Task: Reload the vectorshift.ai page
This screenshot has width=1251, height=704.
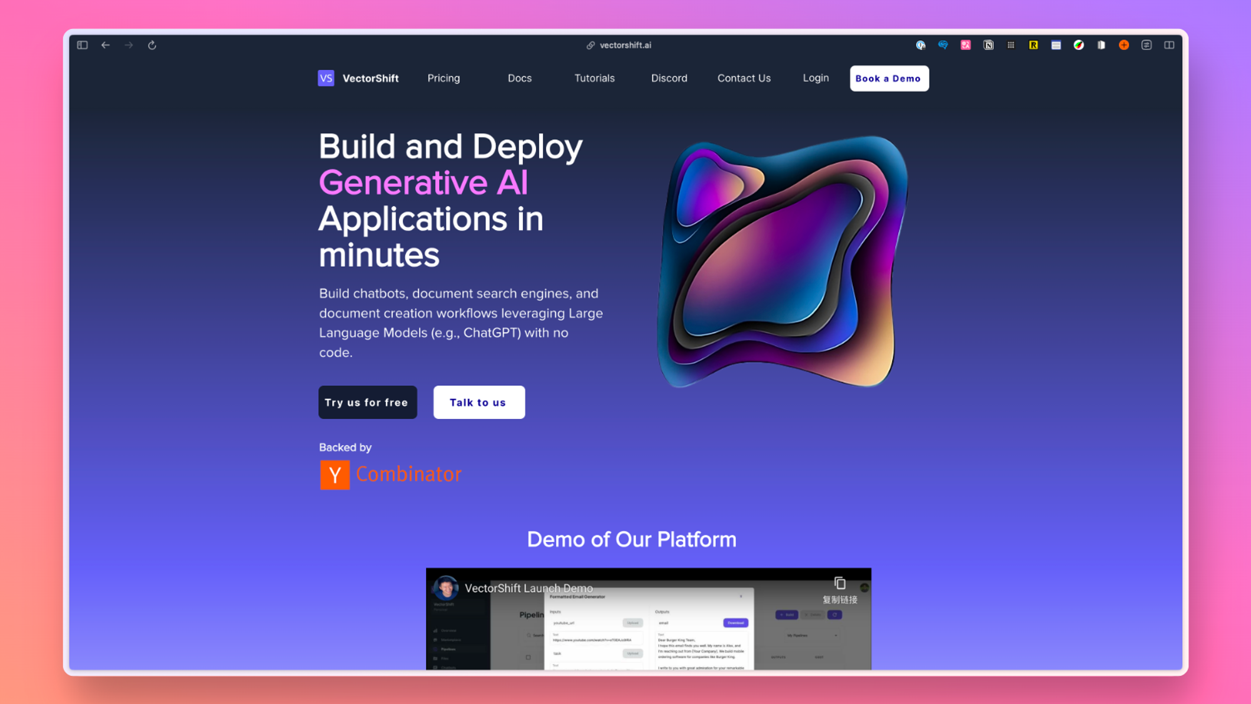Action: tap(152, 45)
